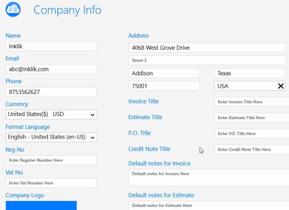Edit the city field Addison

(x=164, y=73)
